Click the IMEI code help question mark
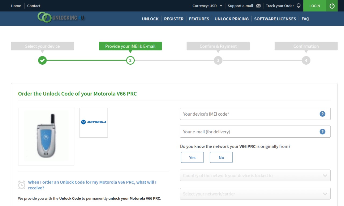The width and height of the screenshot is (344, 206). [x=322, y=114]
